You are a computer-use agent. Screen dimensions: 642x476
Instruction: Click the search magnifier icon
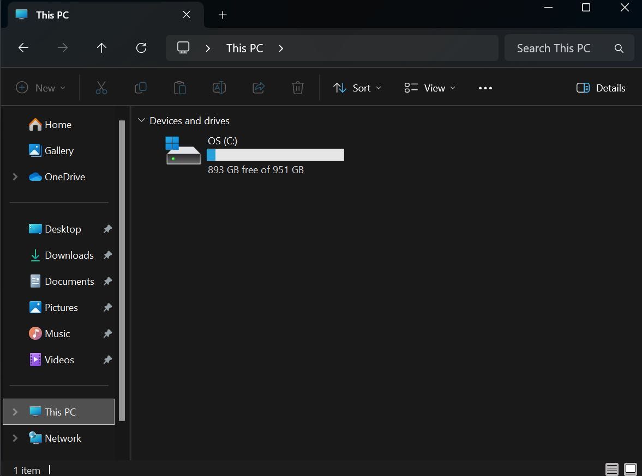click(619, 48)
